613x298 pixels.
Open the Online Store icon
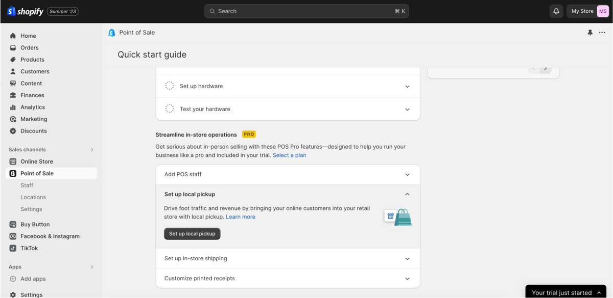[x=12, y=161]
